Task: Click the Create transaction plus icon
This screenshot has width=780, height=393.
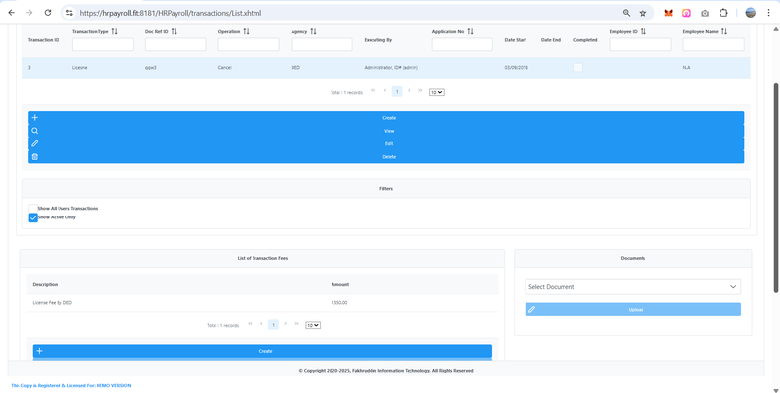Action: click(35, 117)
